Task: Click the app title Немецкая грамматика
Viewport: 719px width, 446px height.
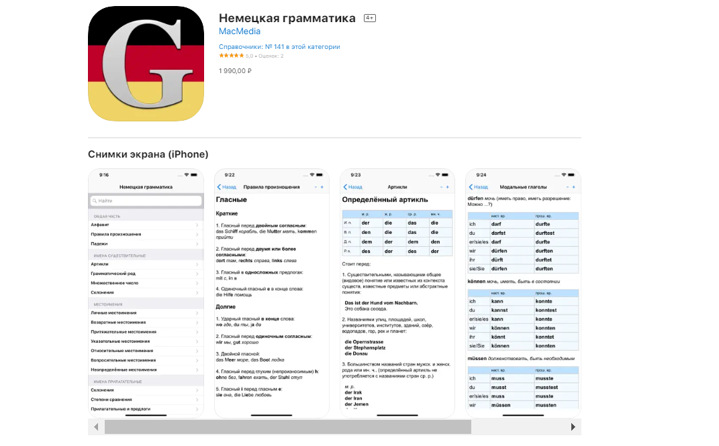Action: click(287, 18)
